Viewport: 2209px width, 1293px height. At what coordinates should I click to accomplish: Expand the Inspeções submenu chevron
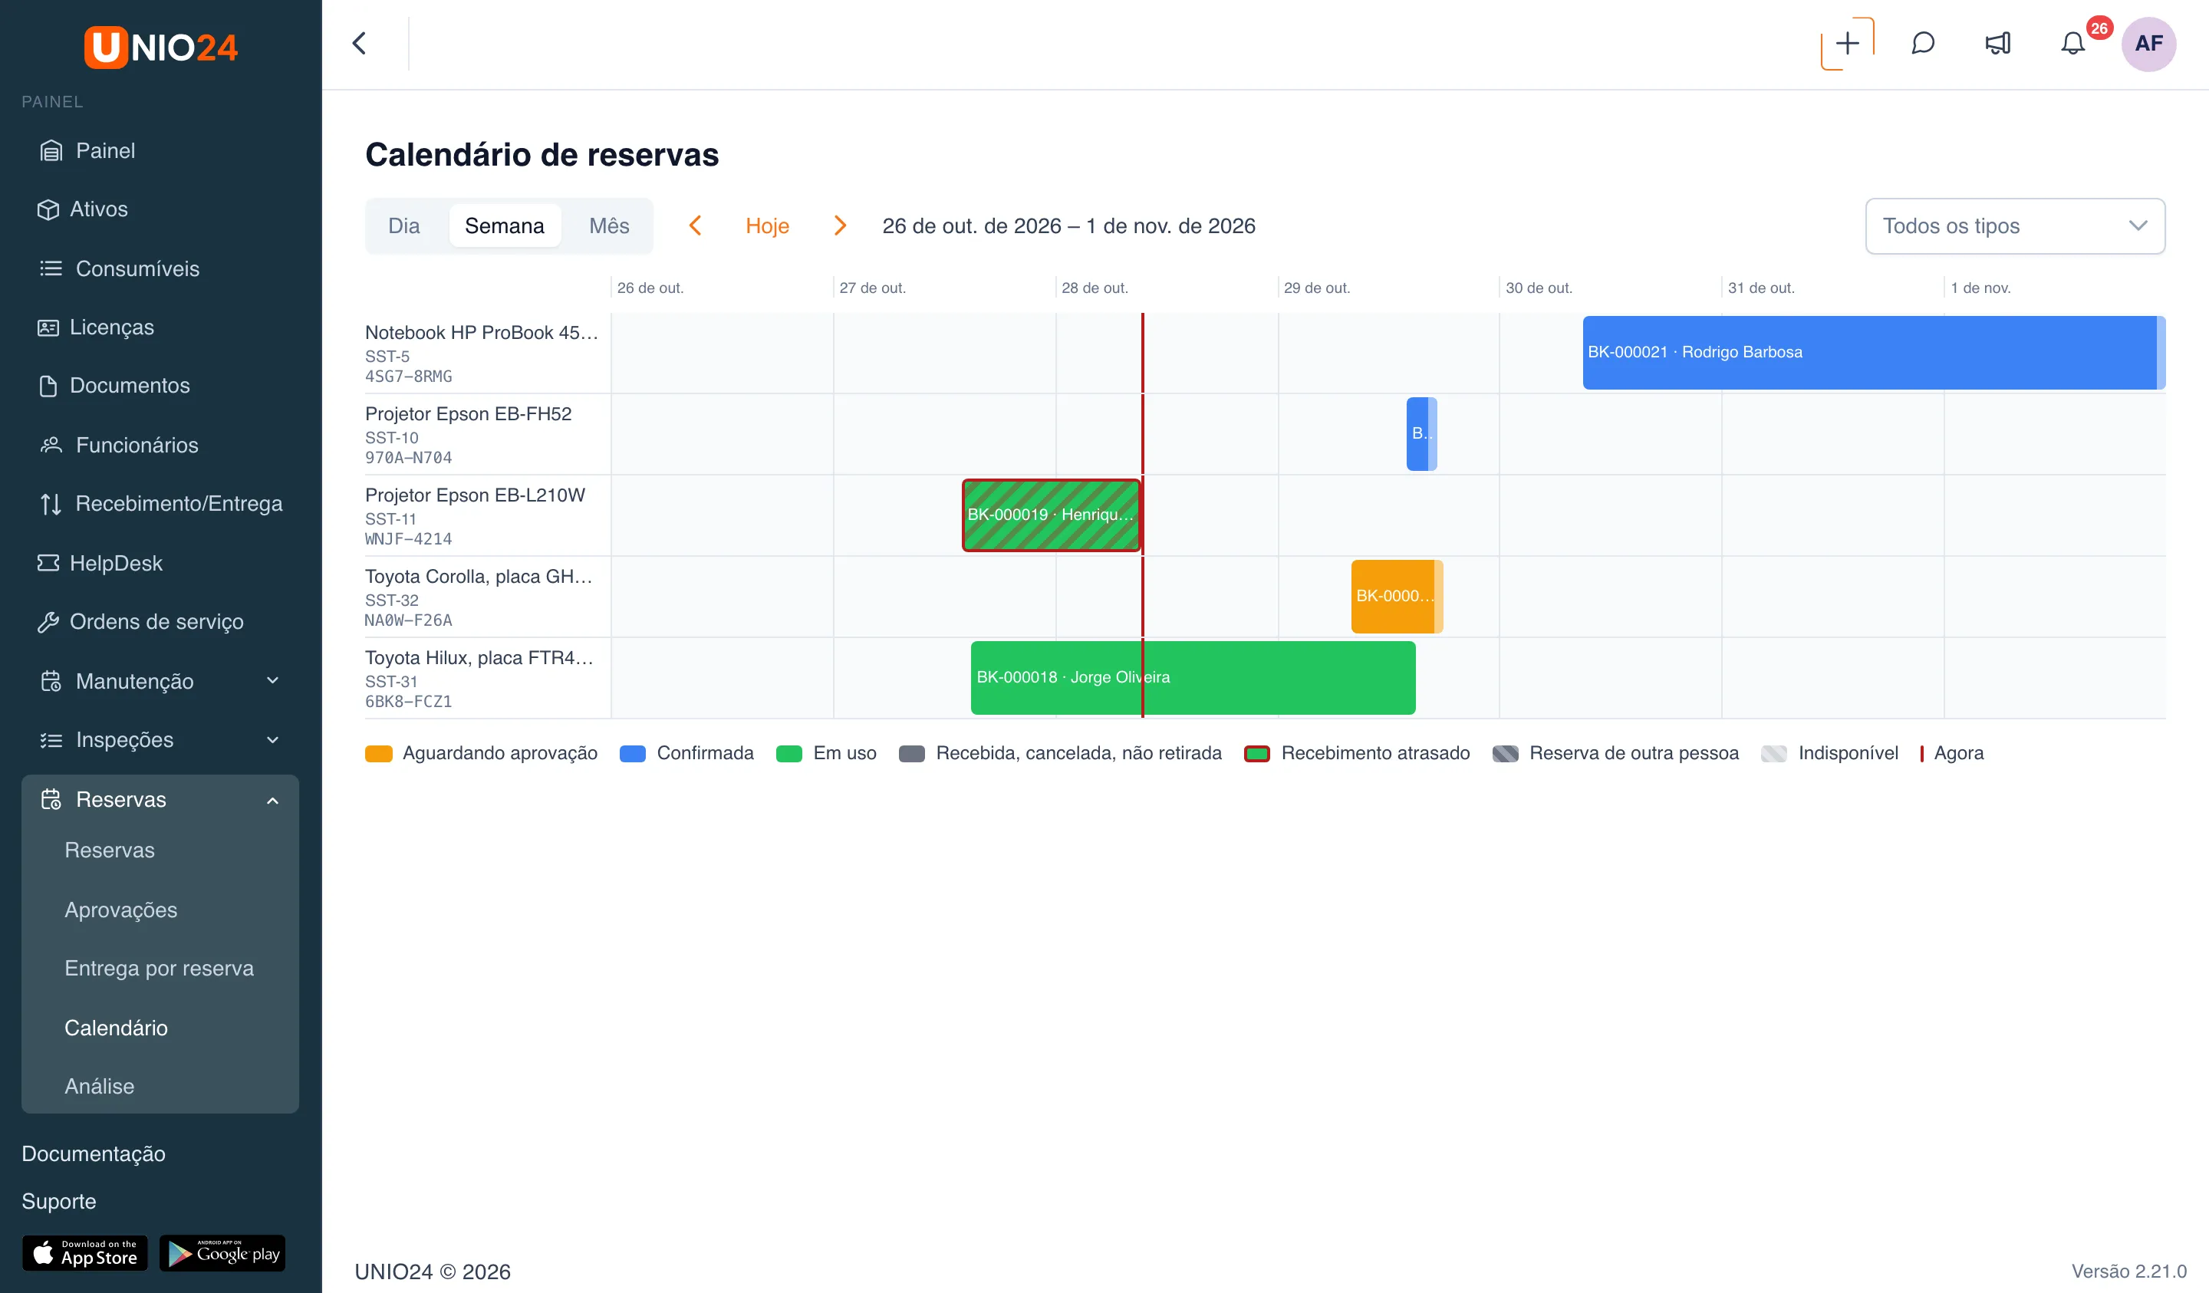point(272,740)
